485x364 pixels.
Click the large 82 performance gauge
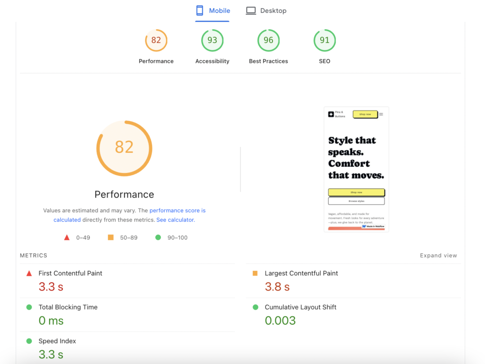pyautogui.click(x=124, y=148)
